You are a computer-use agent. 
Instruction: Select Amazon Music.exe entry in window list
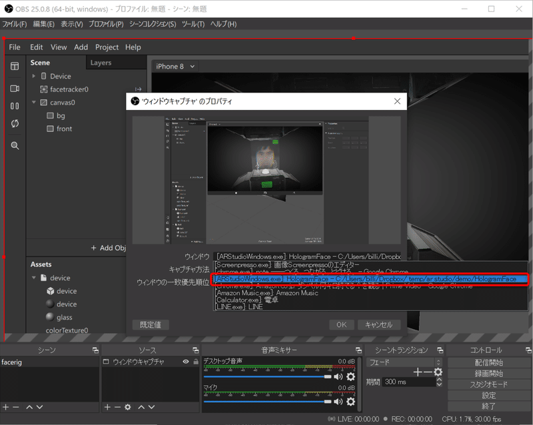tap(370, 292)
